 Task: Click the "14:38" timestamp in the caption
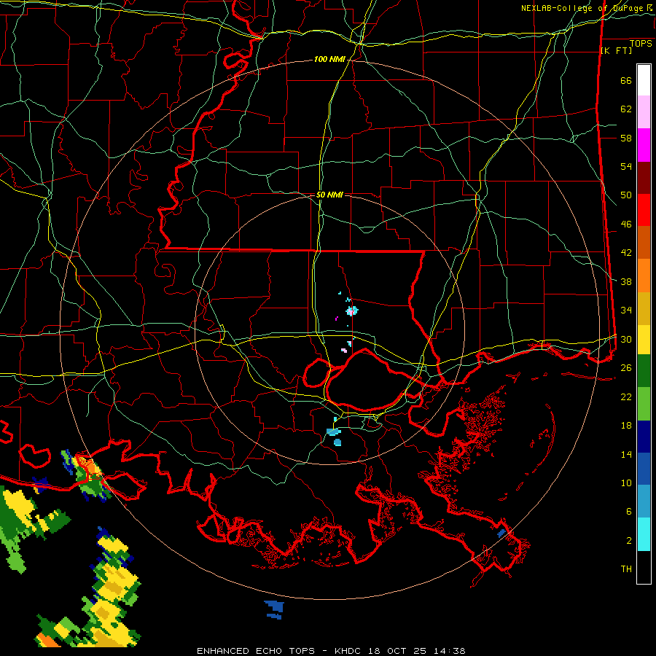tap(449, 651)
